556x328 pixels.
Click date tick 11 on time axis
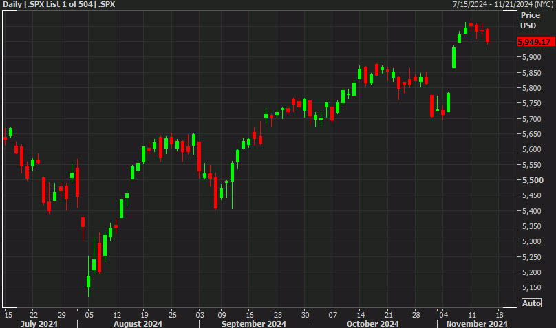(471, 314)
